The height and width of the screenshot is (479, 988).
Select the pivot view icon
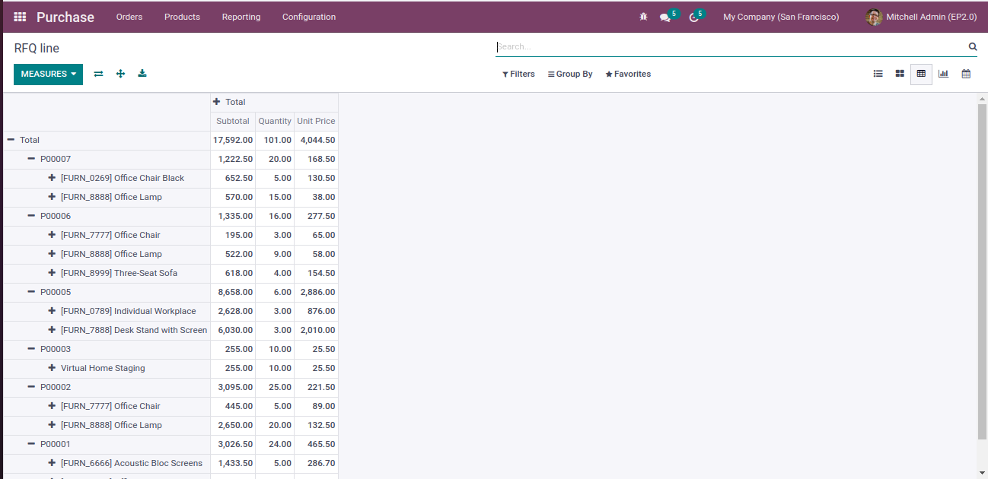click(x=921, y=74)
